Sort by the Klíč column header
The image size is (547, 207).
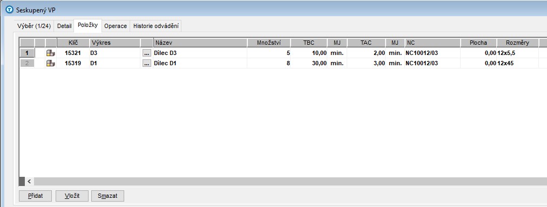click(x=73, y=43)
